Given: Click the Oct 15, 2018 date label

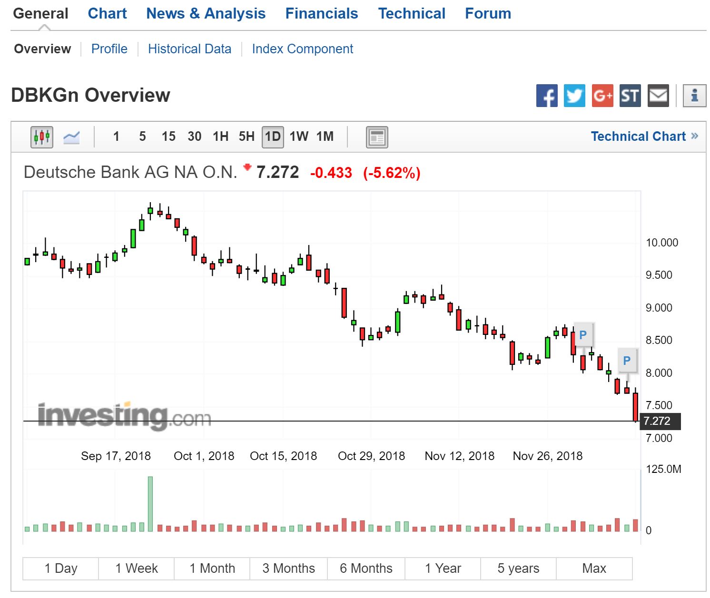Looking at the screenshot, I should [284, 456].
